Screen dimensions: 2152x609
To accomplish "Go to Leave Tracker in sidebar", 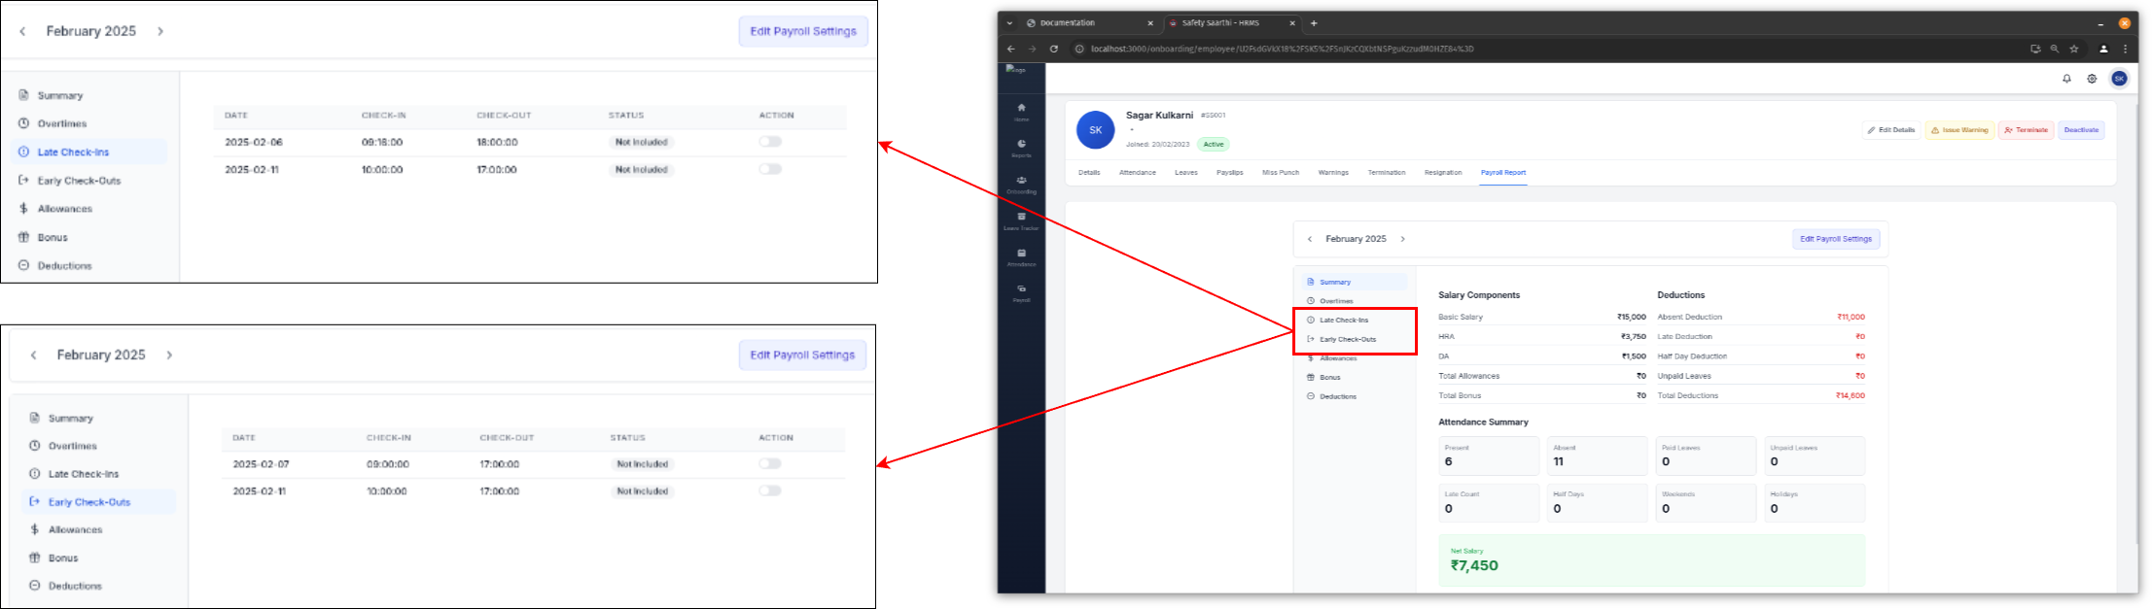I will click(x=1021, y=218).
